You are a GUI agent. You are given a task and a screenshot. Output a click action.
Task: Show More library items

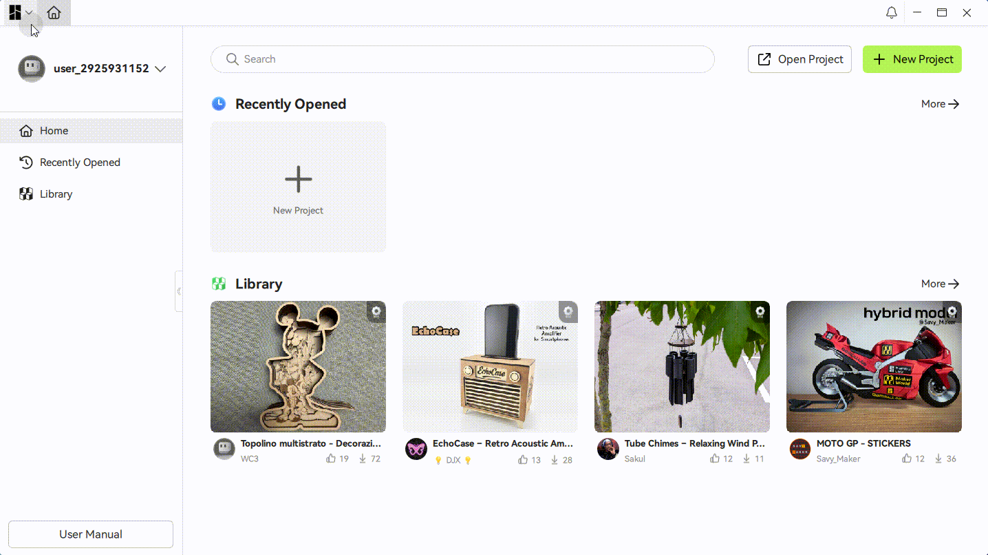(x=940, y=284)
